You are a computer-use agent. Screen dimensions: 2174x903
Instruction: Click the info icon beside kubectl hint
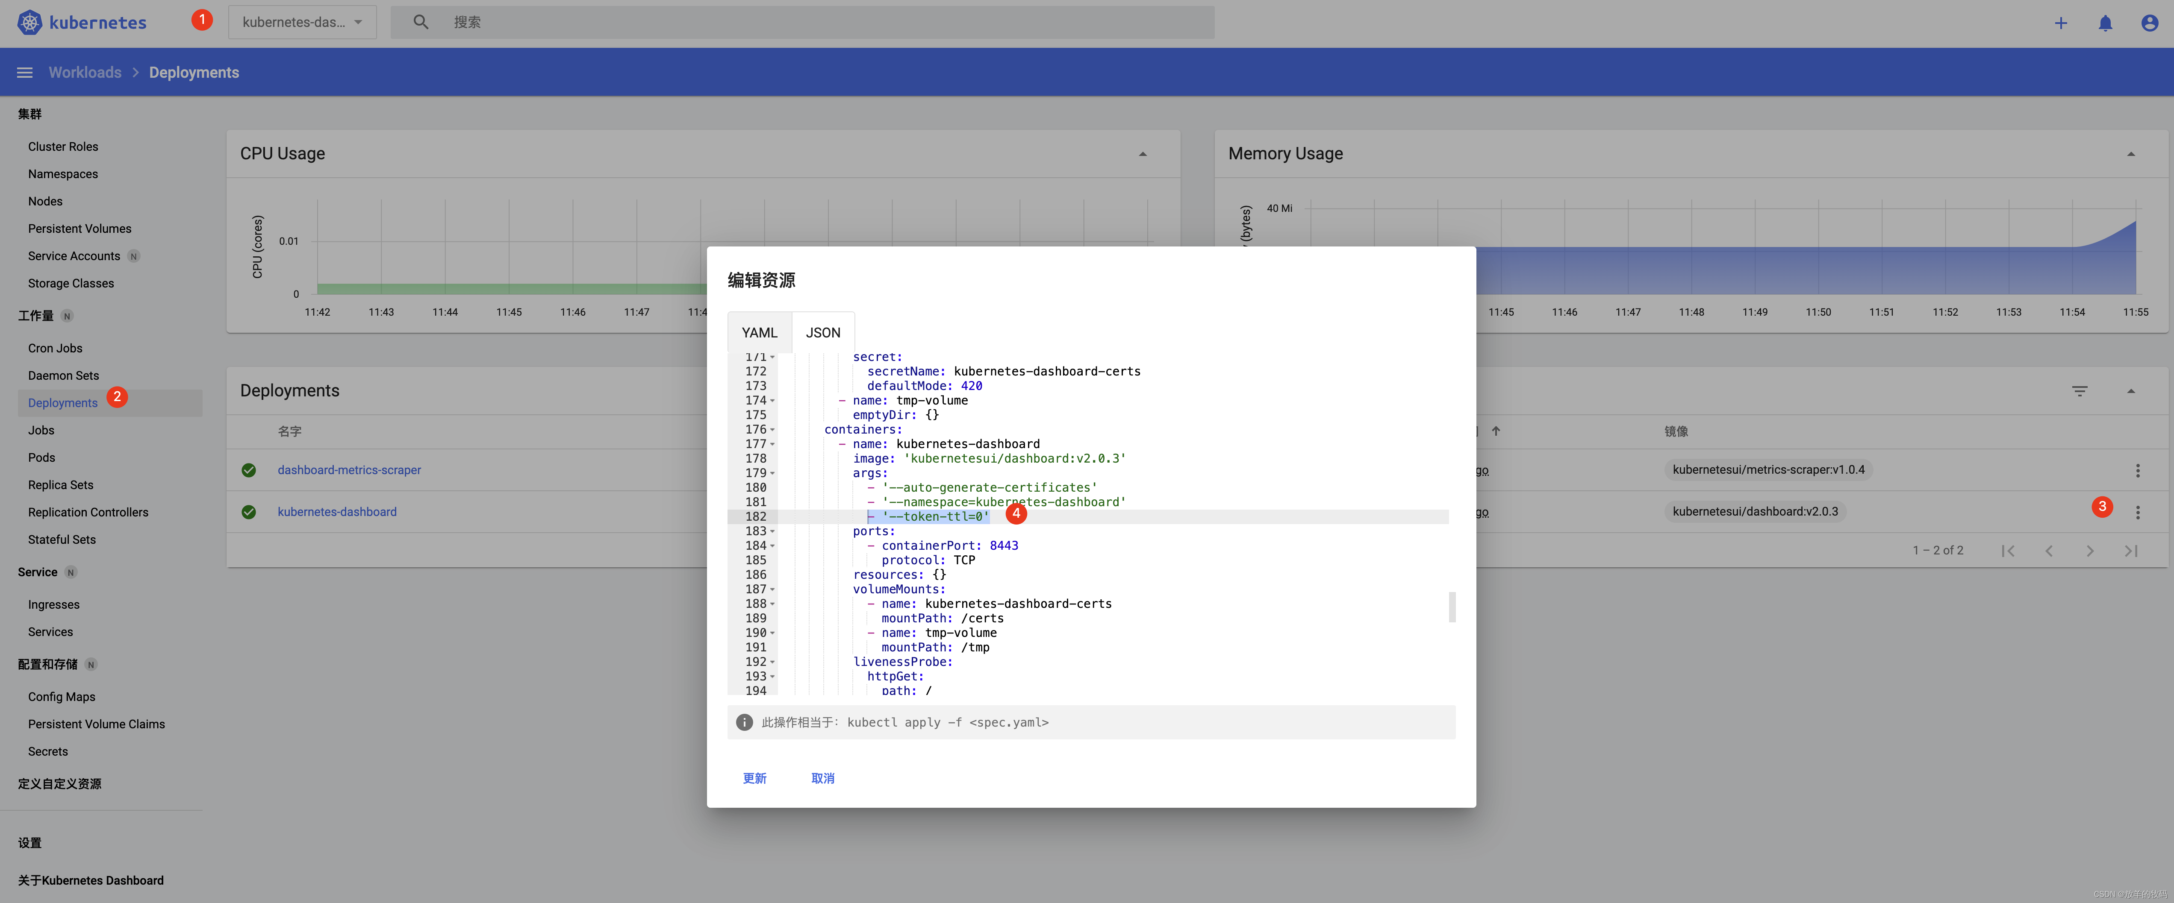point(743,723)
